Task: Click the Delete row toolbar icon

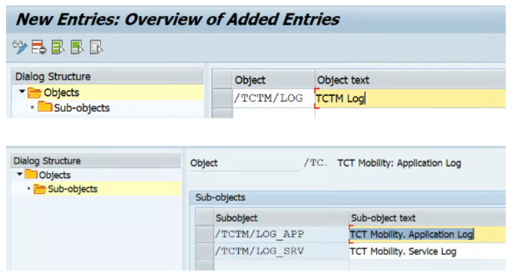Action: 39,47
